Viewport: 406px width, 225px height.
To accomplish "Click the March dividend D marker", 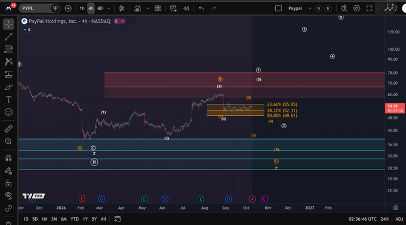I will click(101, 199).
